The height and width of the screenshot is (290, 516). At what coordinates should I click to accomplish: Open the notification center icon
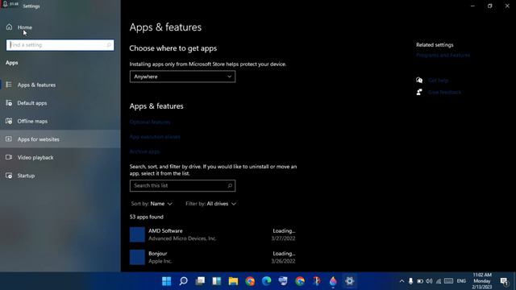tap(504, 281)
